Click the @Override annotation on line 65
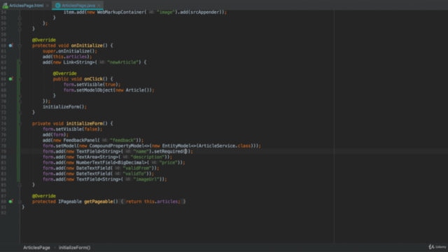This screenshot has width=448, height=252. [64, 73]
